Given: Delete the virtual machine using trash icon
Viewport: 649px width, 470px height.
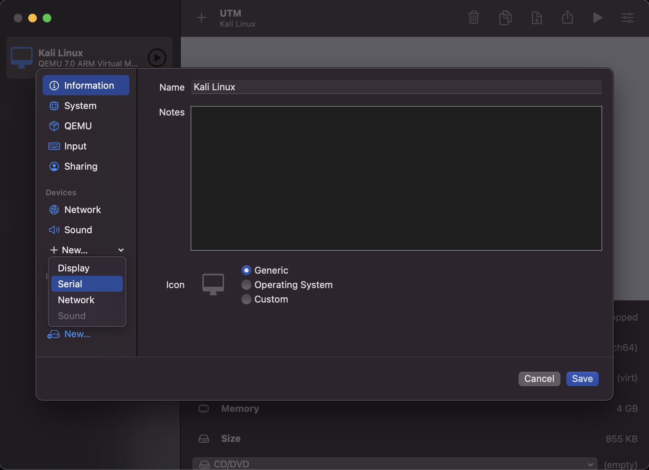Looking at the screenshot, I should 473,18.
